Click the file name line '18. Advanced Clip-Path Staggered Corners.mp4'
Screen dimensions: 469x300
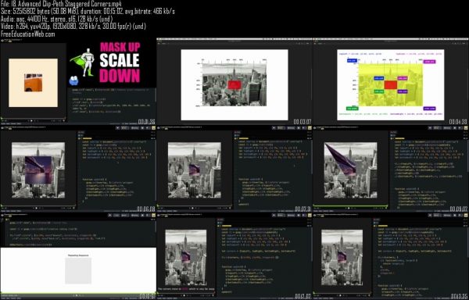pyautogui.click(x=61, y=4)
